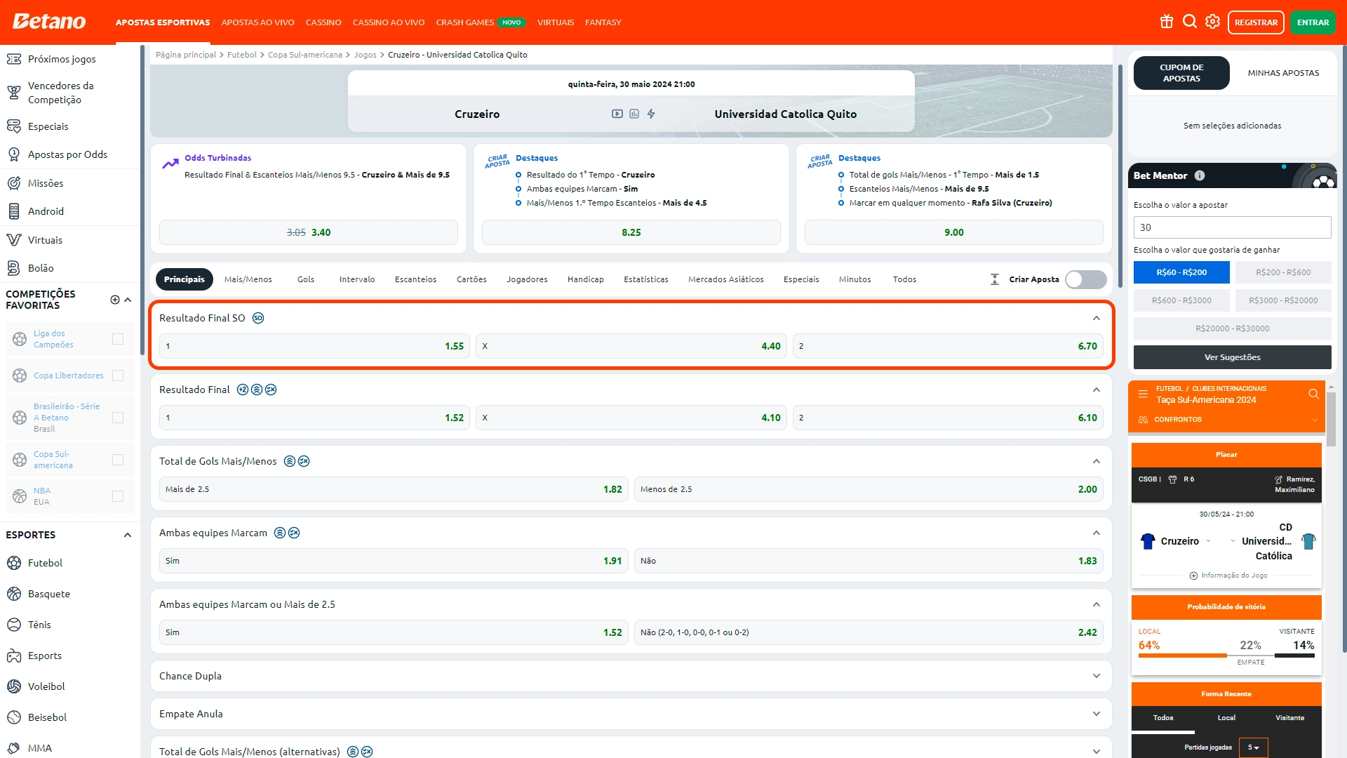The height and width of the screenshot is (758, 1347).
Task: Click the live stream icon in match header
Action: tap(617, 114)
